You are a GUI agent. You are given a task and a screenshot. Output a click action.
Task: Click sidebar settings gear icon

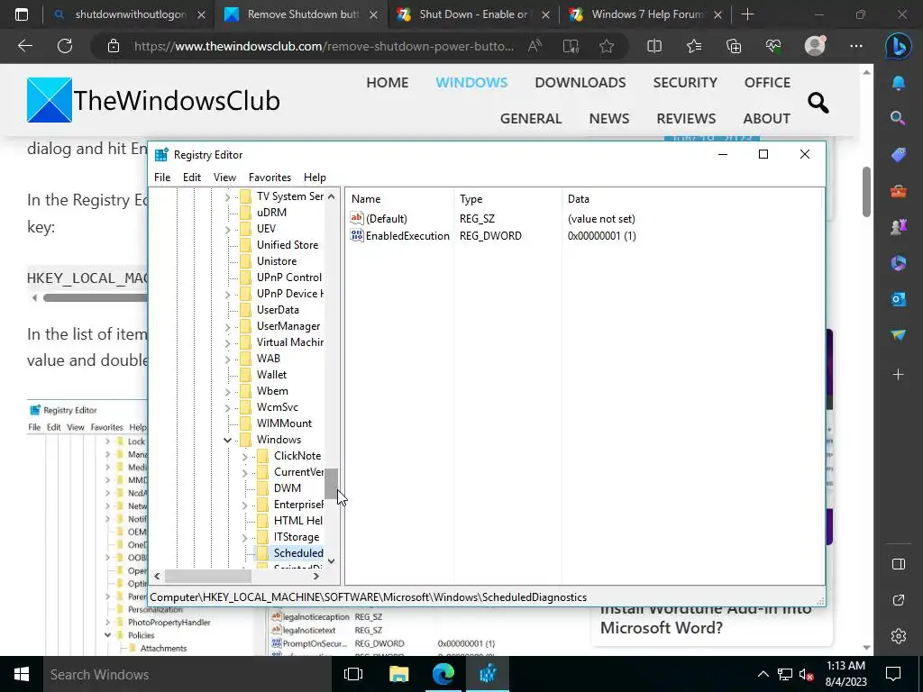[x=899, y=636]
